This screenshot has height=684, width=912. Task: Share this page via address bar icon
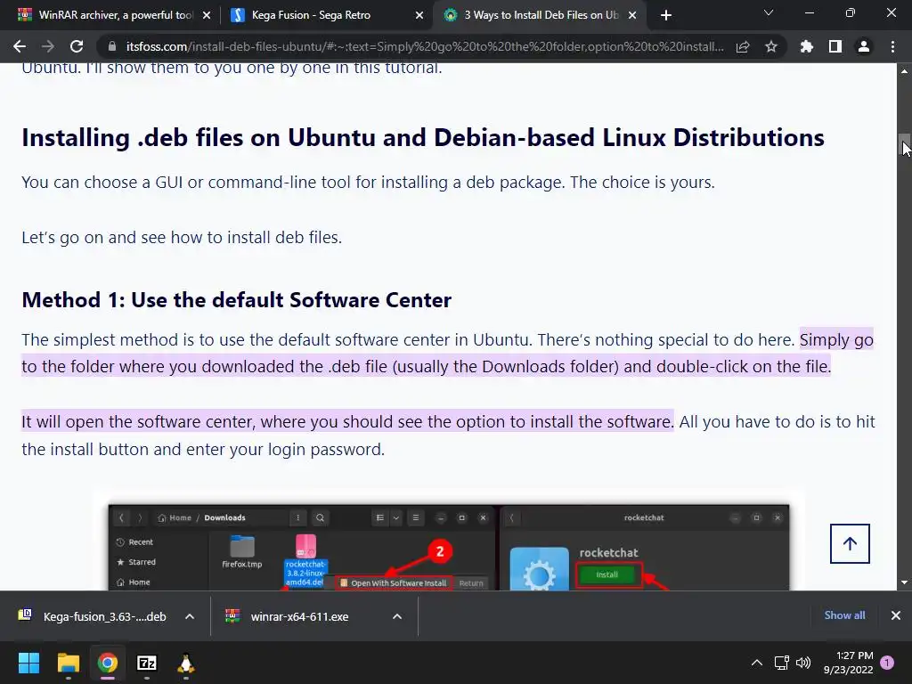tap(743, 46)
